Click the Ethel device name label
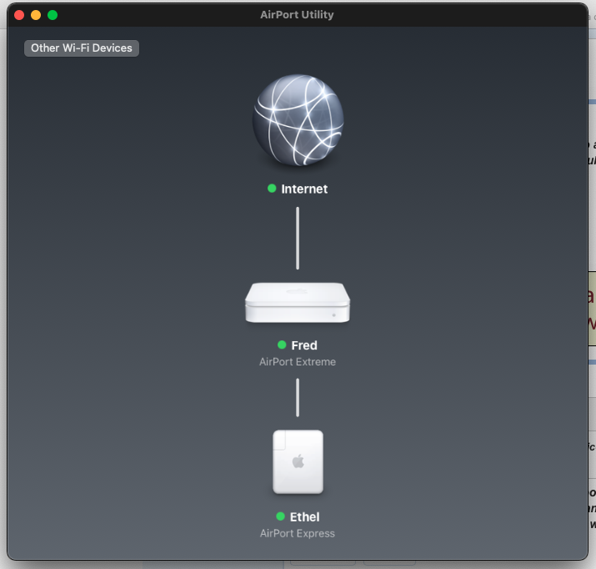 coord(304,517)
